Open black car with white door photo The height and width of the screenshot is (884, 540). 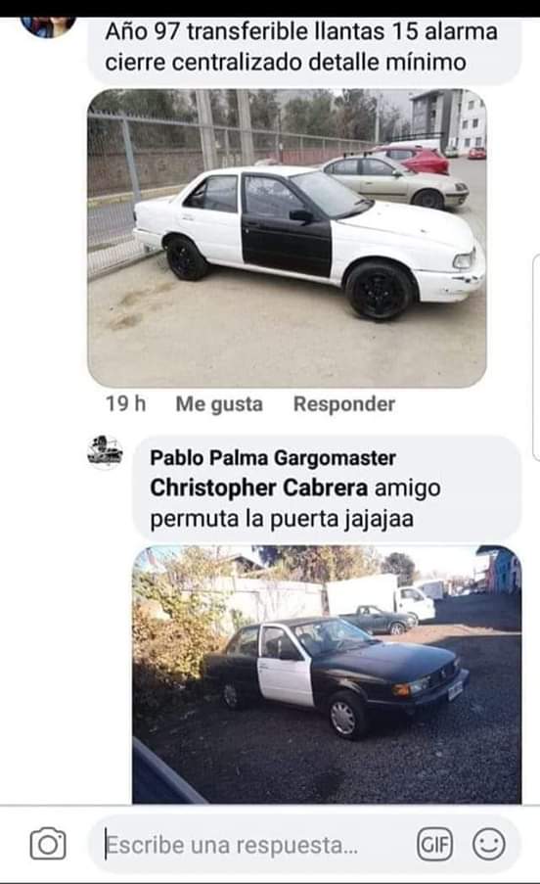coord(327,675)
